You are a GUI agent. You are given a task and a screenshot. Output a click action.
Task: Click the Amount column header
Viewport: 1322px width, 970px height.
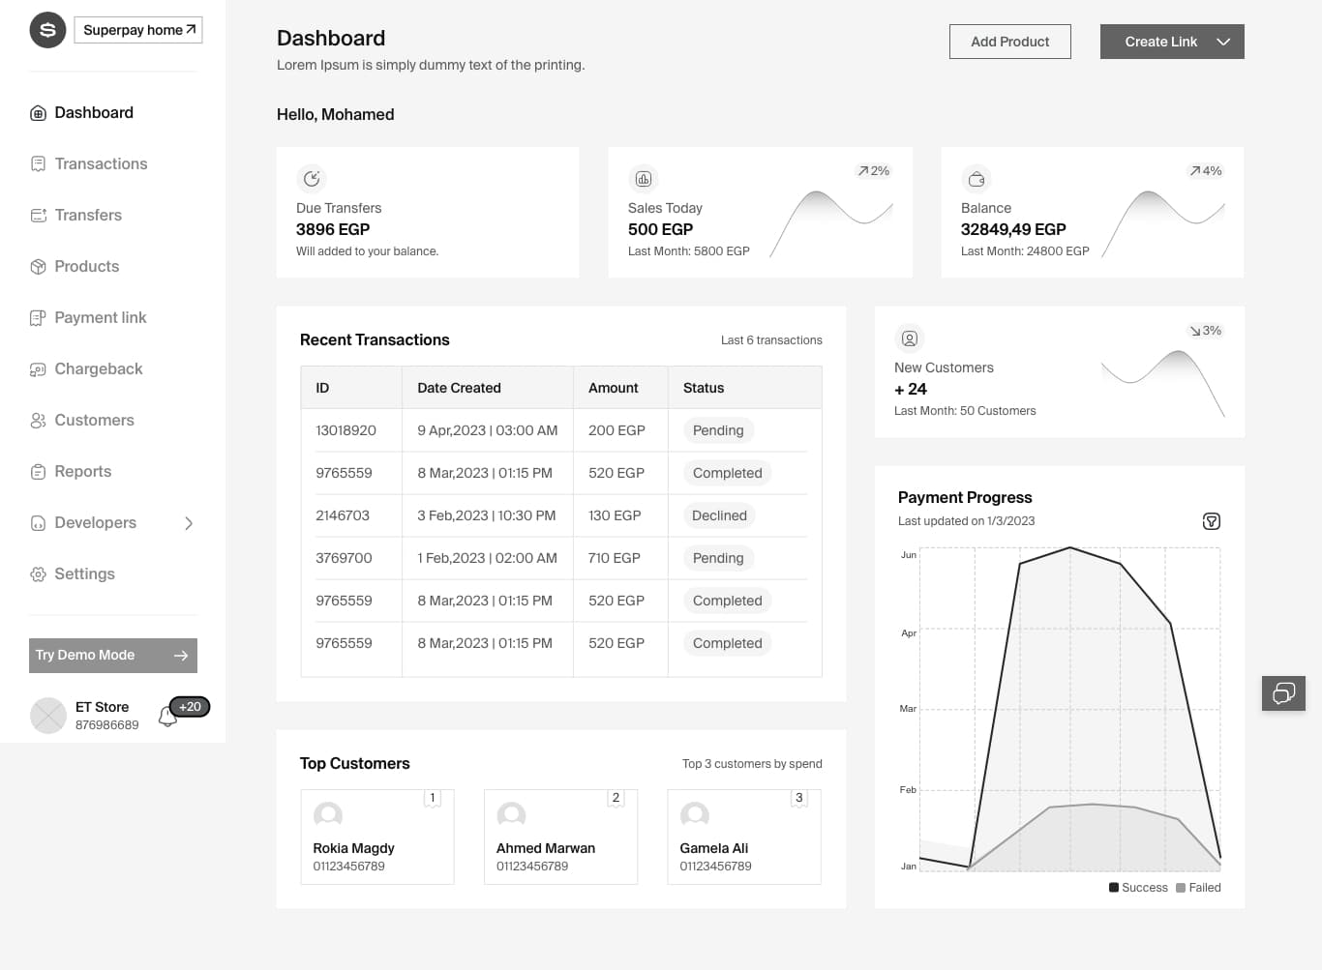pyautogui.click(x=620, y=388)
